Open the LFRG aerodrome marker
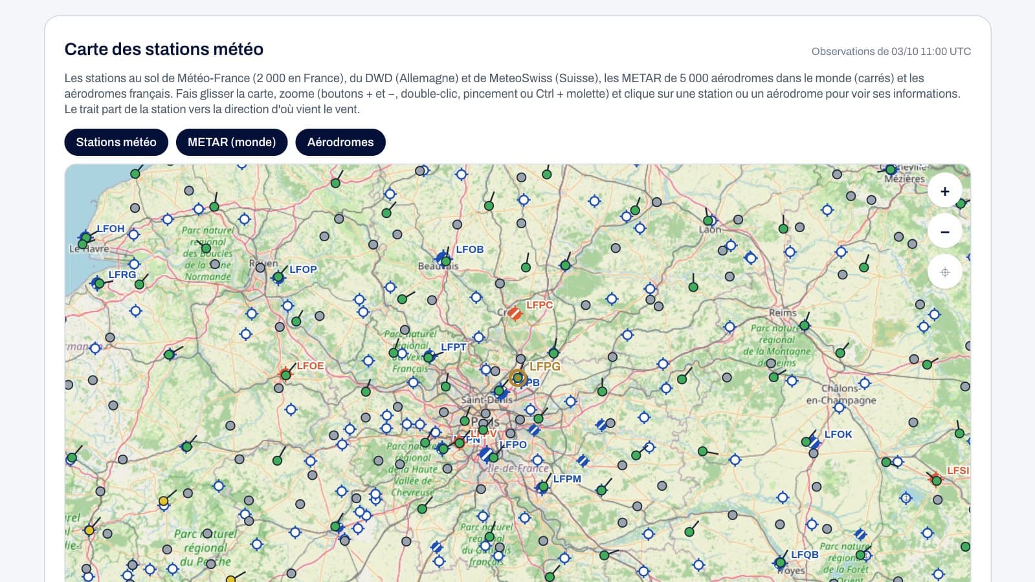The width and height of the screenshot is (1035, 582). 98,283
